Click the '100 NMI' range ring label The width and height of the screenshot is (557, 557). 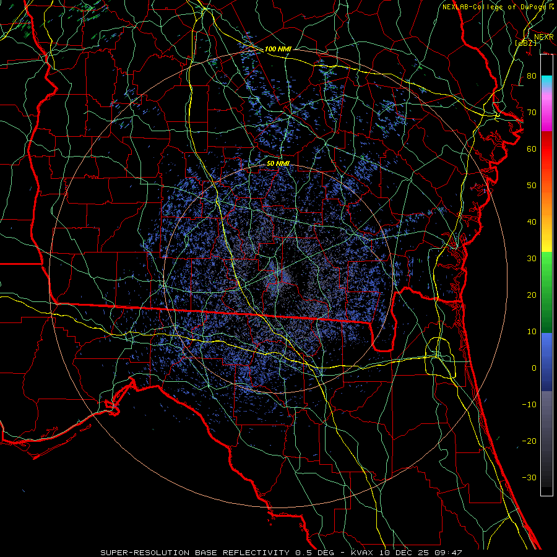[278, 49]
